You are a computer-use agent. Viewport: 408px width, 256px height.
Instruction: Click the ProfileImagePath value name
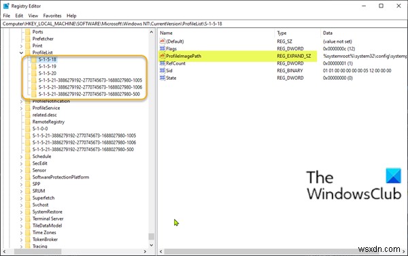[x=184, y=56]
